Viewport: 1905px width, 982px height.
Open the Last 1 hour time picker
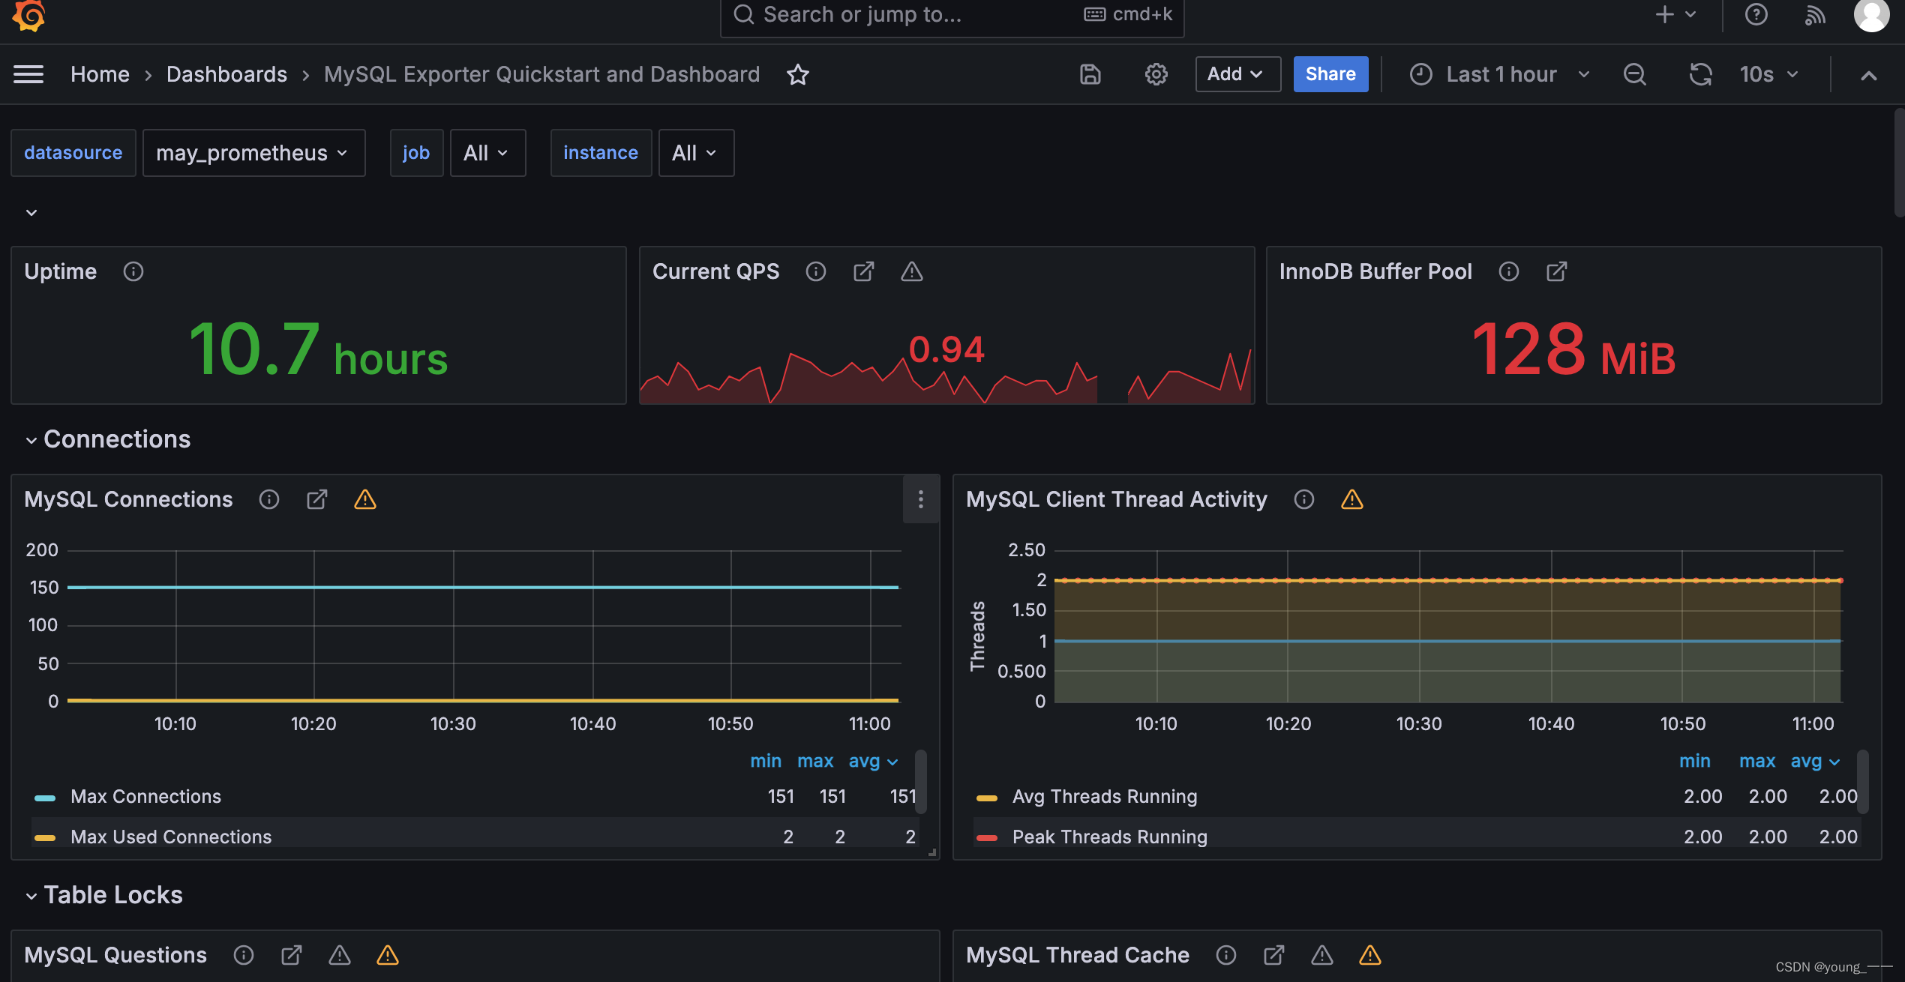(1500, 74)
